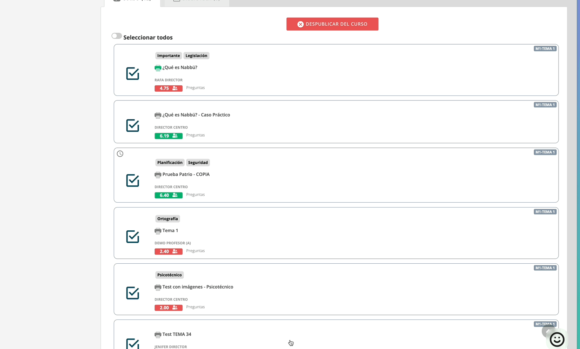Open Preguntas link under Tema 1

click(x=195, y=251)
